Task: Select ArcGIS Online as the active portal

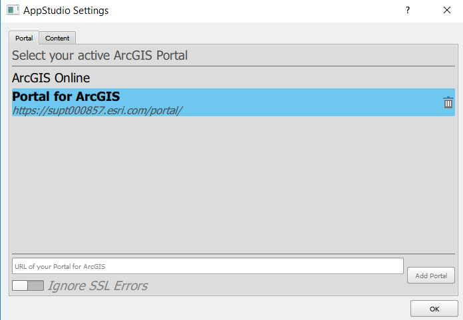Action: (x=51, y=78)
